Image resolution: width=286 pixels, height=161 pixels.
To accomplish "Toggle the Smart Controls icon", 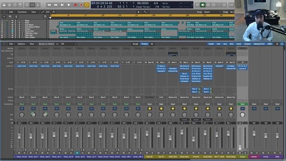I will [x=27, y=5].
